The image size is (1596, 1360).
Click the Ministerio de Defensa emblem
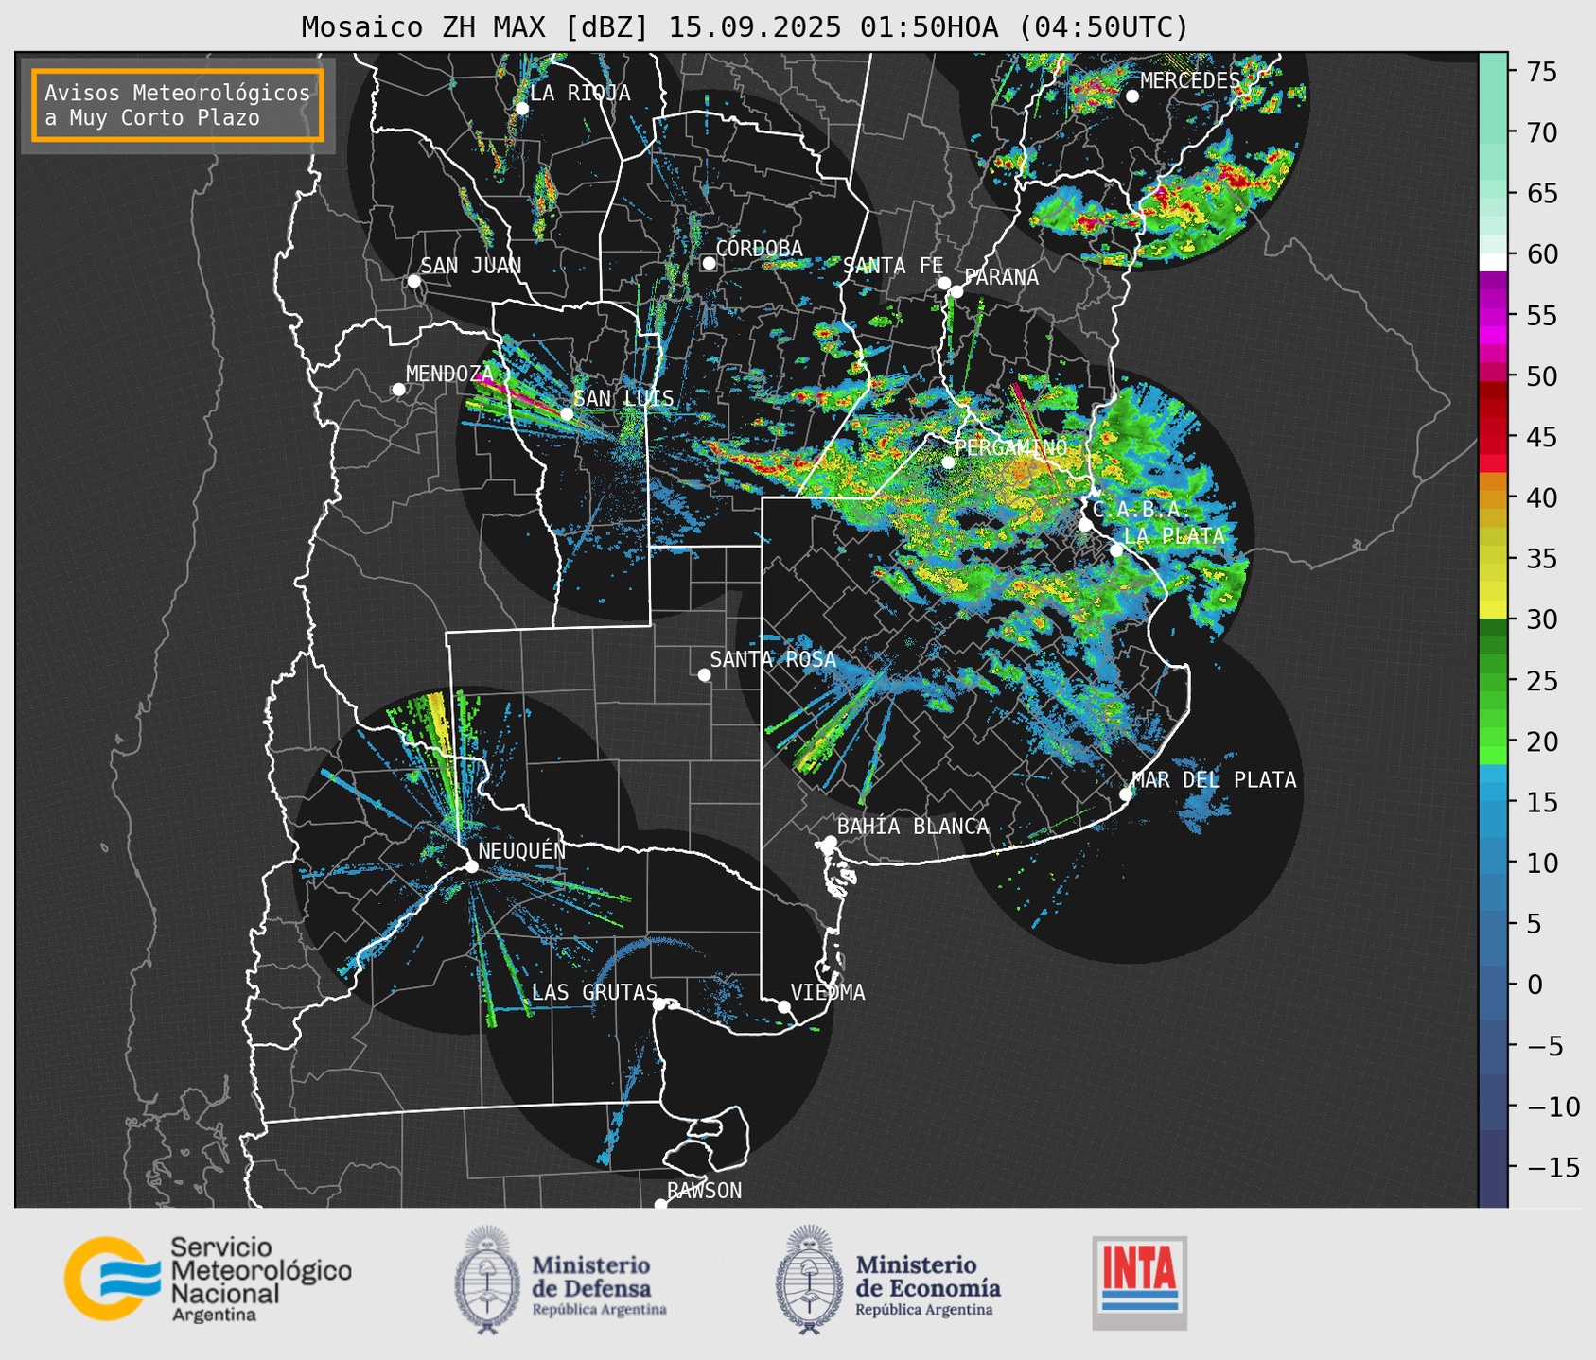487,1280
